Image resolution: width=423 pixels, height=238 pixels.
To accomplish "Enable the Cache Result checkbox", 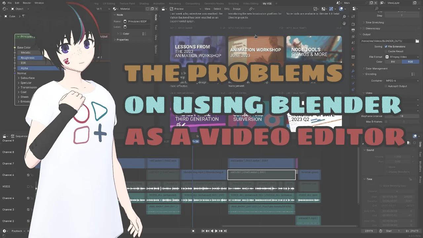I will coord(386,51).
